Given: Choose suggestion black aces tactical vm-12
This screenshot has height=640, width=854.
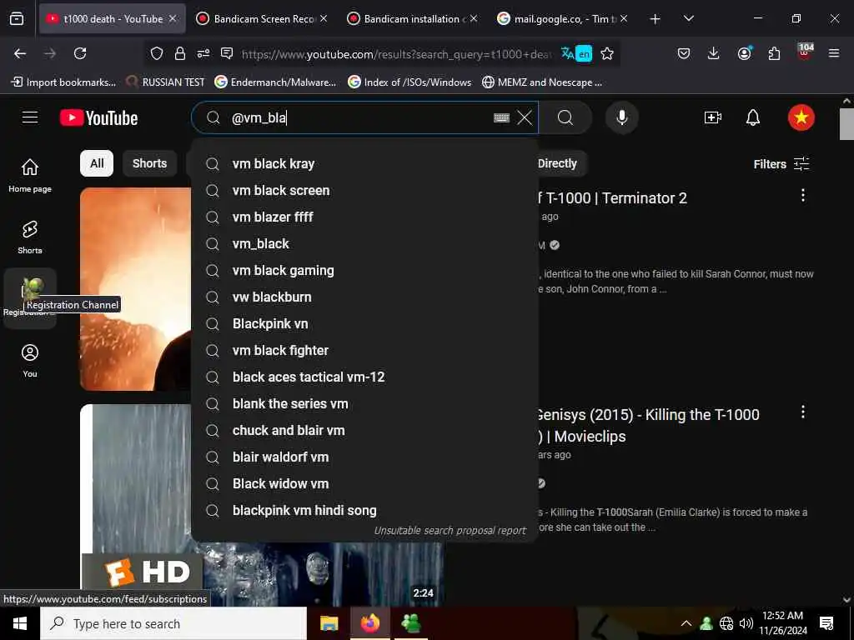Looking at the screenshot, I should 365,377.
